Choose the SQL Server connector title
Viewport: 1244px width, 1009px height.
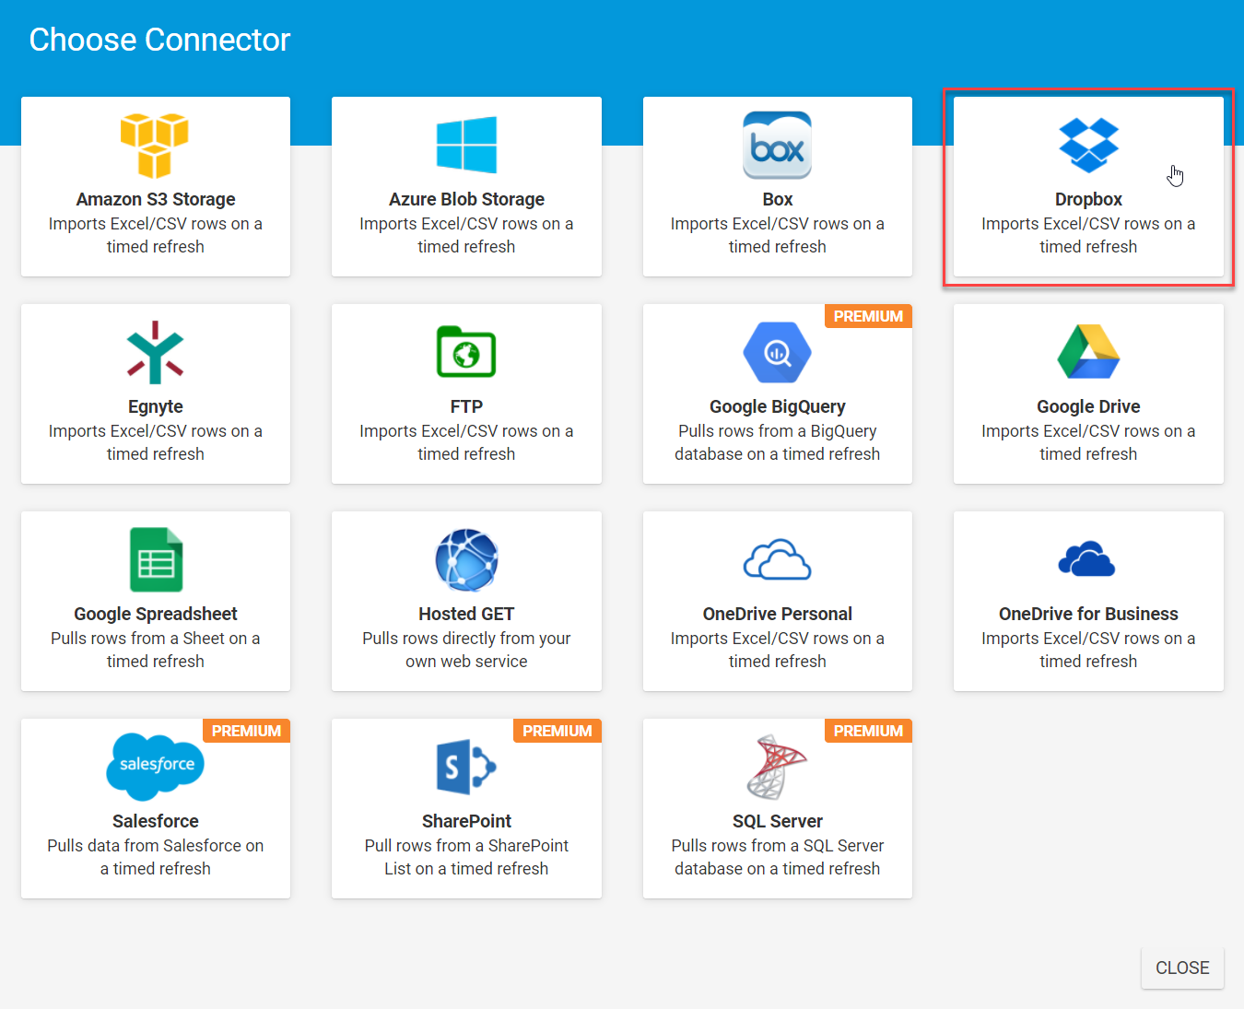point(778,821)
